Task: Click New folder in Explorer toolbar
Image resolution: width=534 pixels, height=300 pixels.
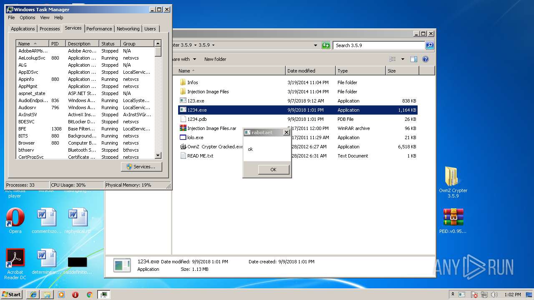Action: tap(215, 59)
